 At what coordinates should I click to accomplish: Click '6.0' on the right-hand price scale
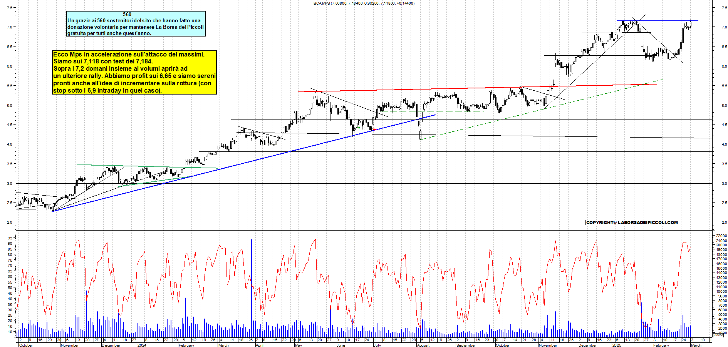coord(724,66)
